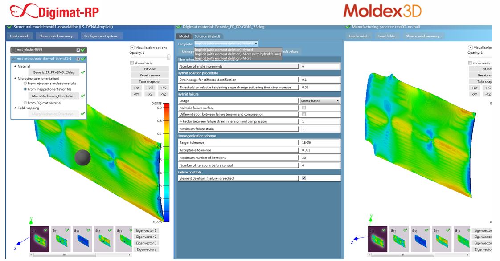
Task: Set camera to -XY in the structural view
Action: click(x=136, y=94)
